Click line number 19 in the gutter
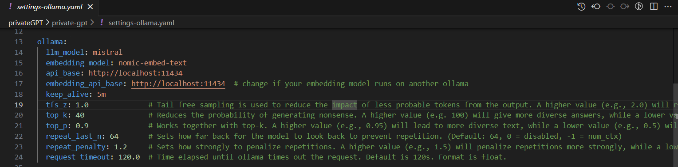The width and height of the screenshot is (678, 167). 19,105
